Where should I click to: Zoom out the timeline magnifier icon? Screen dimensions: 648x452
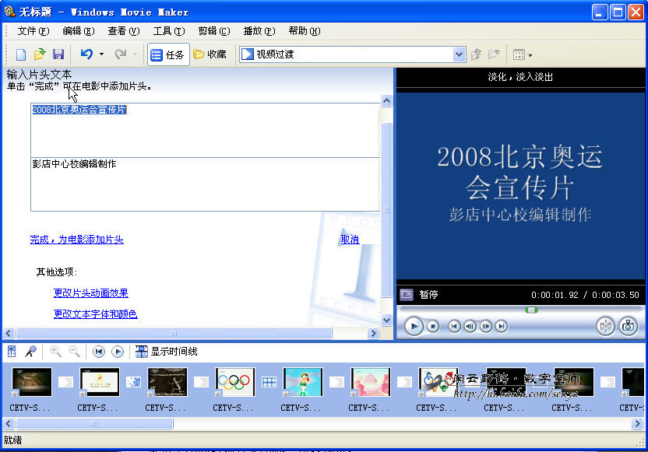(75, 352)
